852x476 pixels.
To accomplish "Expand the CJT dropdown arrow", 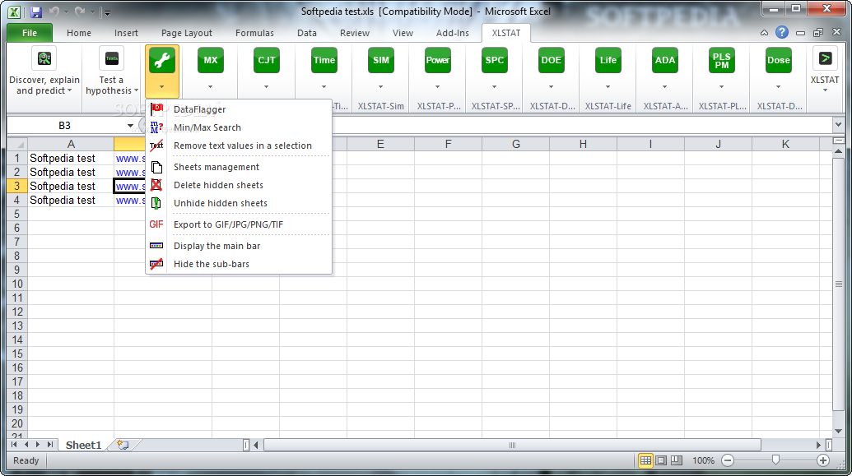I will point(266,87).
